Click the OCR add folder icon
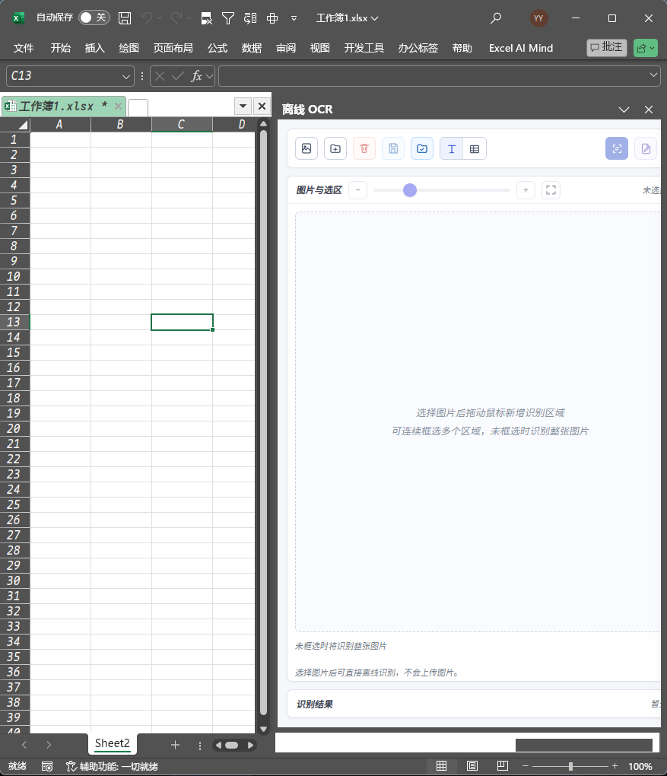The width and height of the screenshot is (667, 776). [335, 148]
